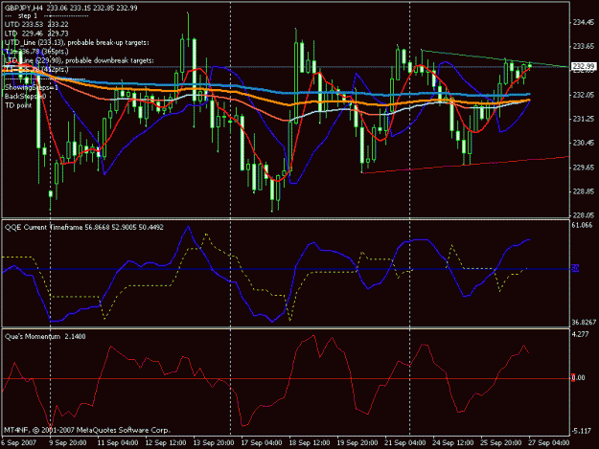Screen dimensions: 599x449
Task: Click the 'step 1' header label
Action: [x=28, y=16]
